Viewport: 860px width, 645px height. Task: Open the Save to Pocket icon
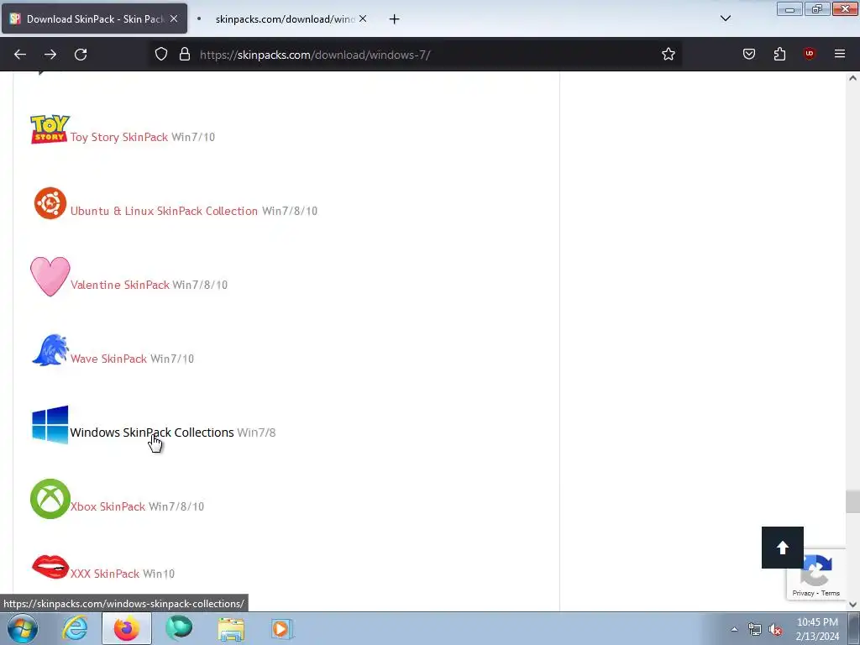point(749,55)
